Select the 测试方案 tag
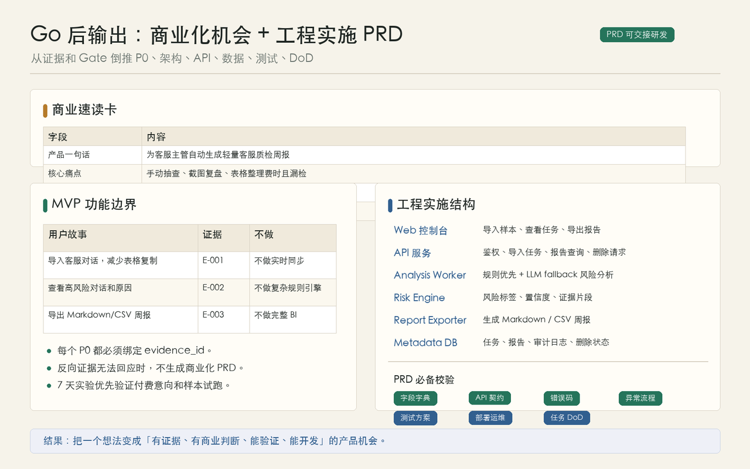The image size is (750, 469). (415, 418)
